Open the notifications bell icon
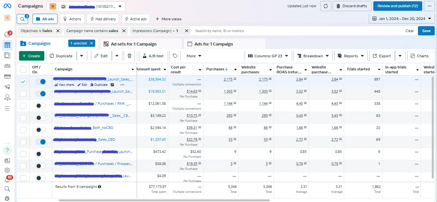 pos(7,180)
